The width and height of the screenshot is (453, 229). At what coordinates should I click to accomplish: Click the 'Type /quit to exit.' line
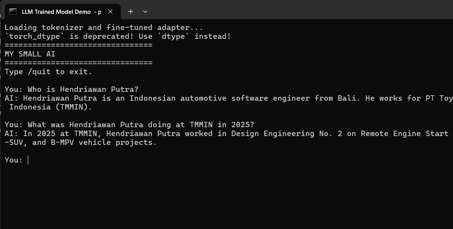48,72
